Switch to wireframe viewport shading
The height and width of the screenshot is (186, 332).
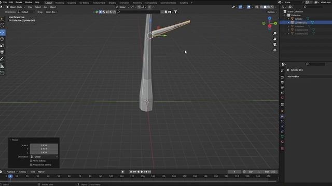click(x=261, y=7)
